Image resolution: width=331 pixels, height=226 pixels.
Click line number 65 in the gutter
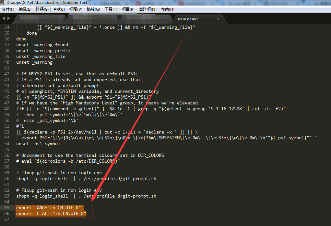7,208
